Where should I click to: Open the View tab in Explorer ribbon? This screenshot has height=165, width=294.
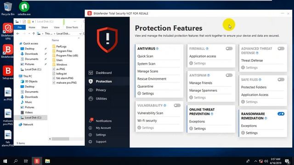[x=57, y=27]
